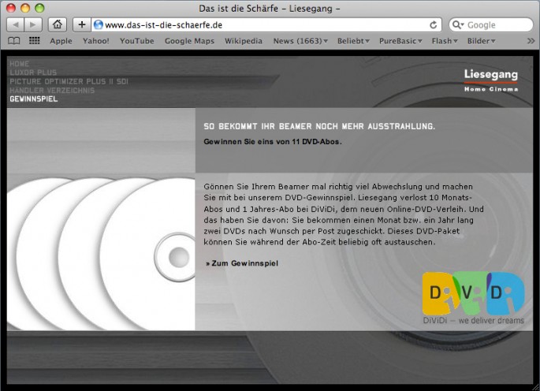This screenshot has width=540, height=391.
Task: Open HÄNDLER VERZEICHNIS menu item
Action: pyautogui.click(x=52, y=90)
